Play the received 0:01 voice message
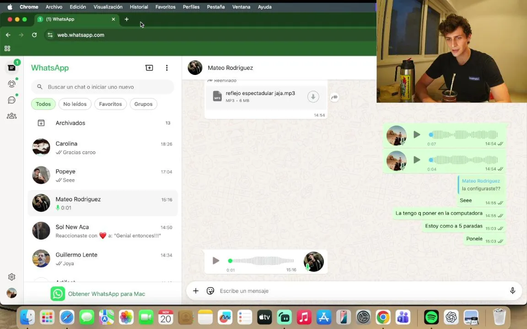This screenshot has width=527, height=329. (216, 260)
